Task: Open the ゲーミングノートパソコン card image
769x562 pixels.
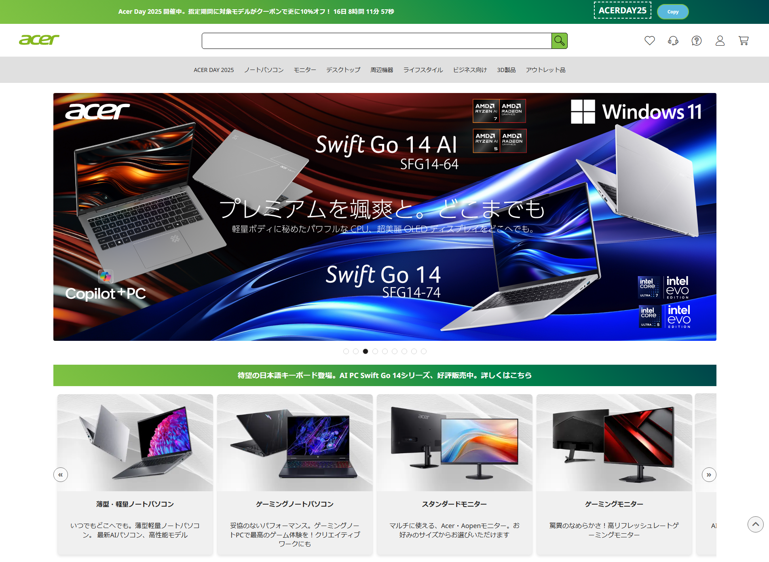Action: tap(295, 443)
